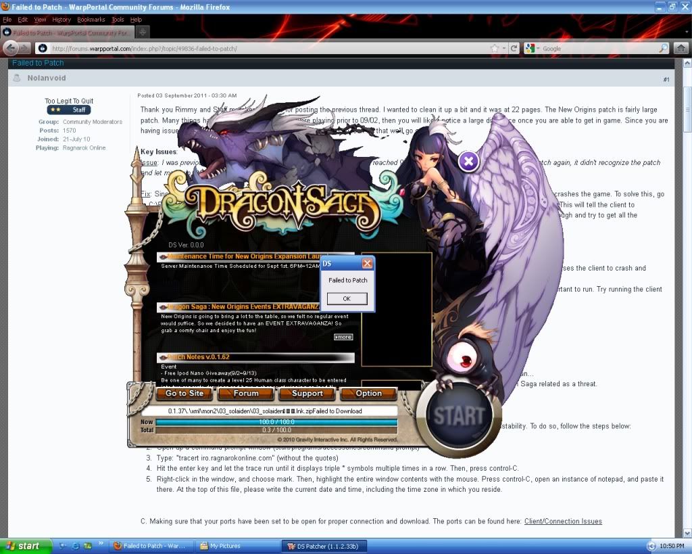This screenshot has width=692, height=554.
Task: Open the Firefox Bookmarks menu
Action: pyautogui.click(x=91, y=20)
